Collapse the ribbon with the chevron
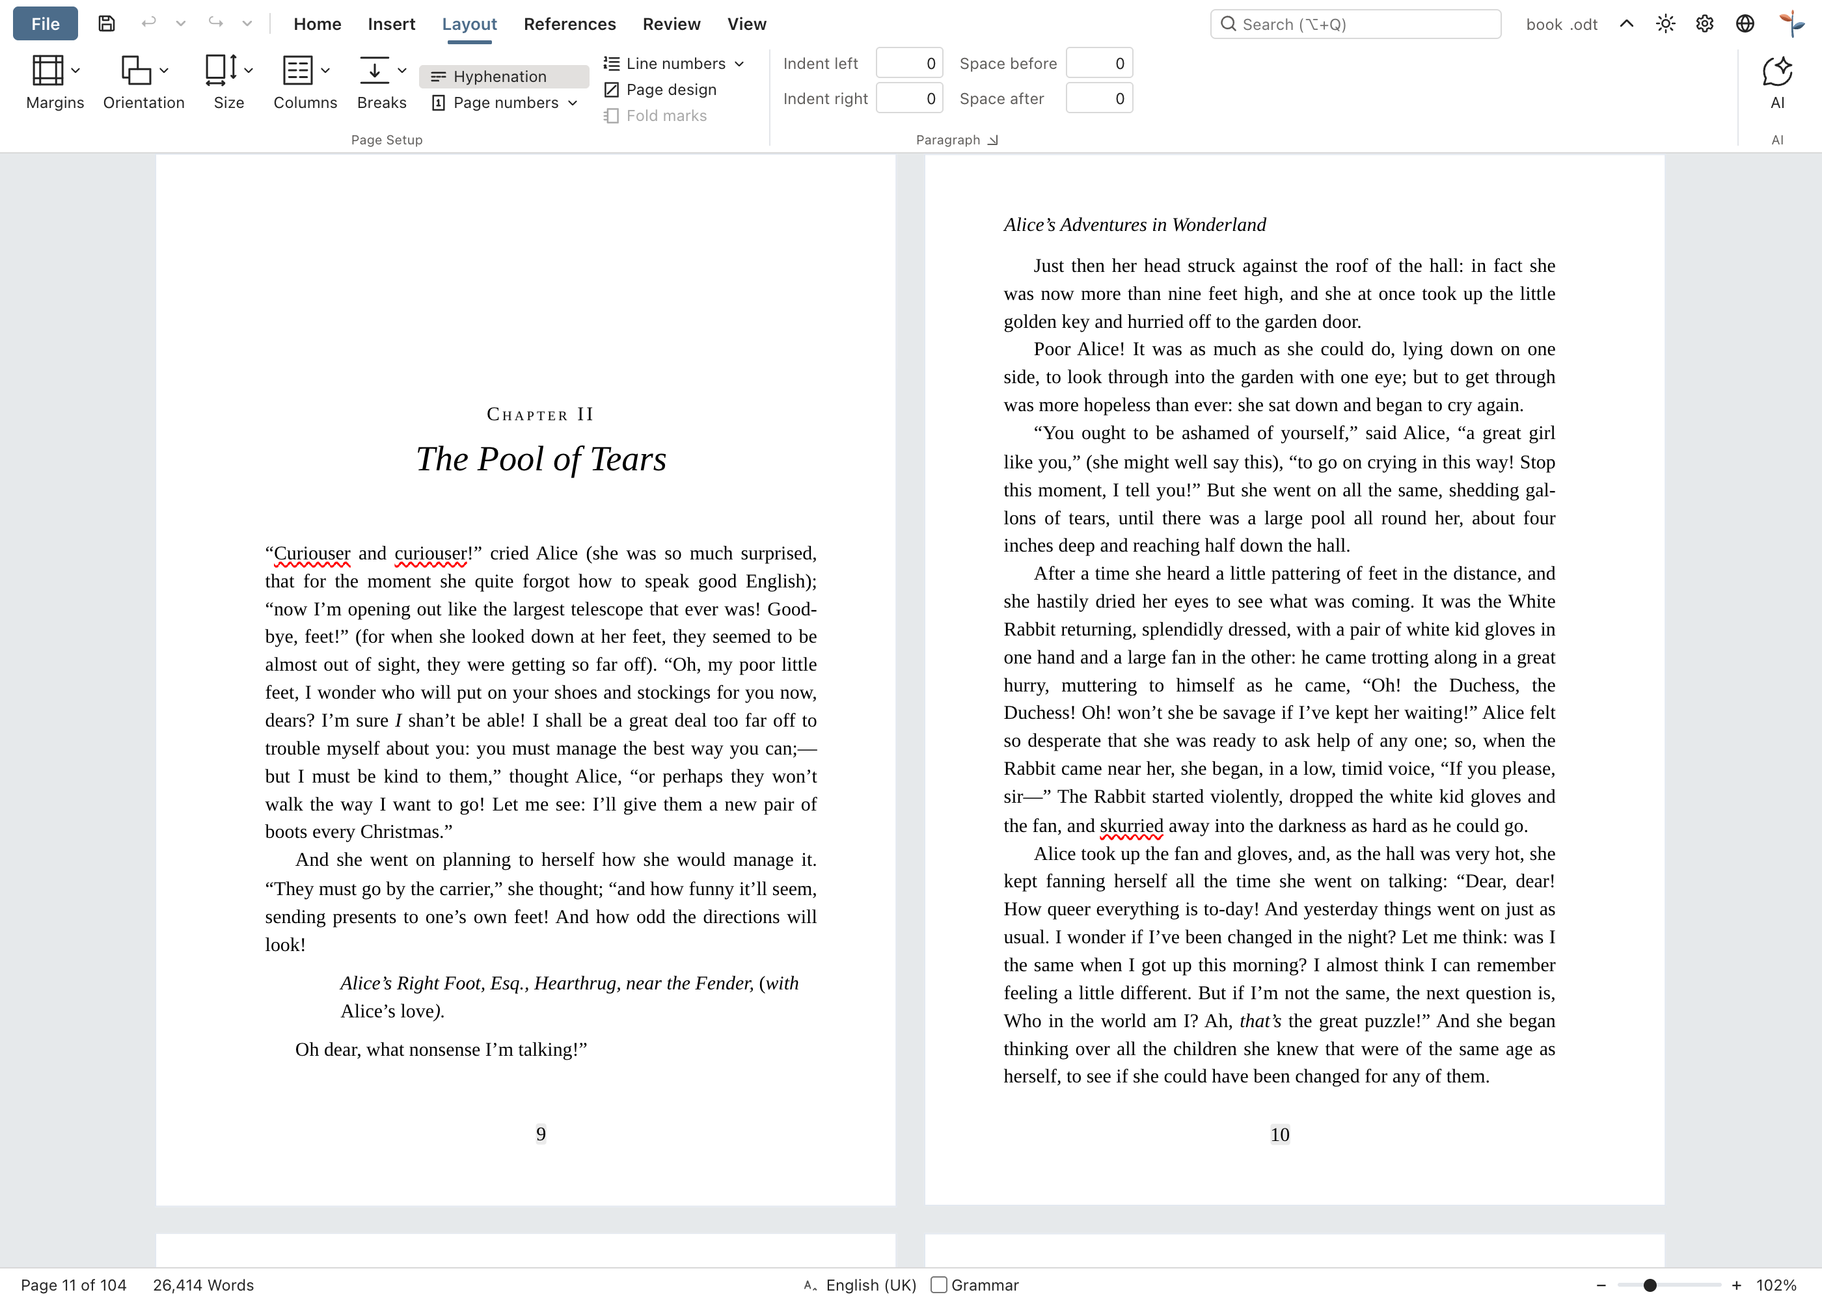The image size is (1822, 1301). tap(1627, 24)
